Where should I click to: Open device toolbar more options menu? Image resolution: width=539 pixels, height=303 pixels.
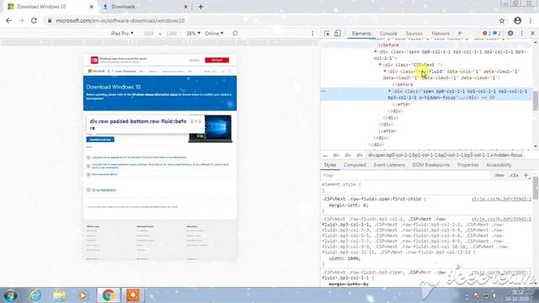coord(312,34)
